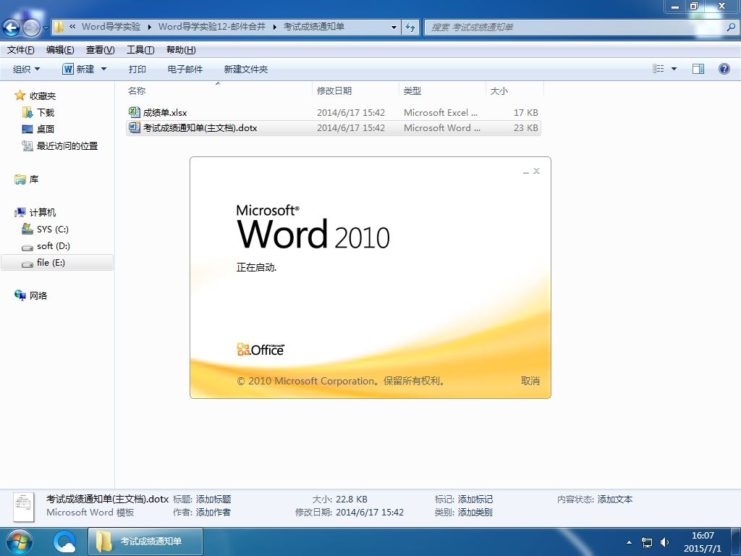Open the 帮助(H) menu
Viewport: 741px width, 556px height.
click(x=181, y=50)
